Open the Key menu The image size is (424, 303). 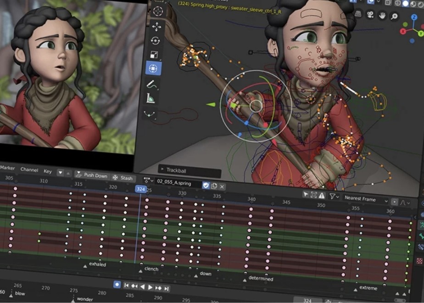48,171
